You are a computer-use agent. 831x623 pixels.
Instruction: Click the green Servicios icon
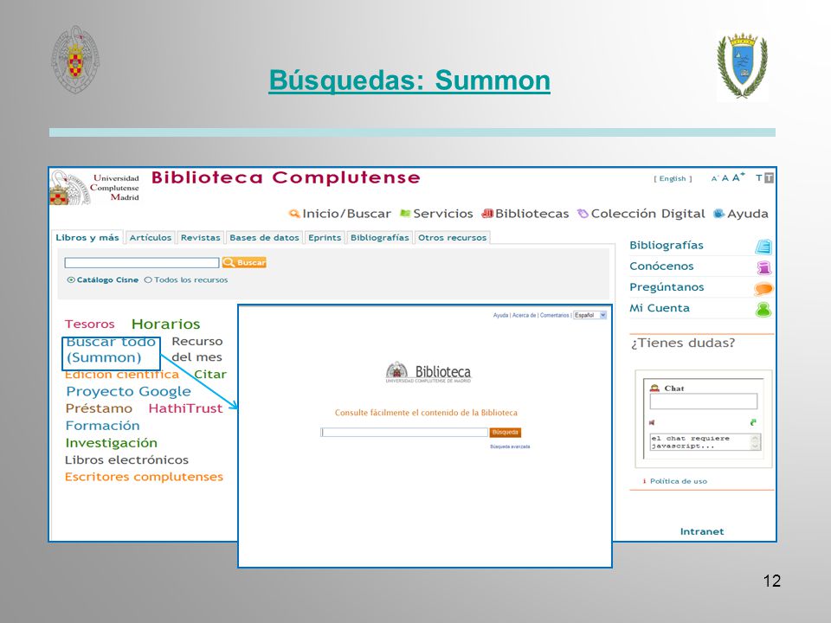(405, 213)
